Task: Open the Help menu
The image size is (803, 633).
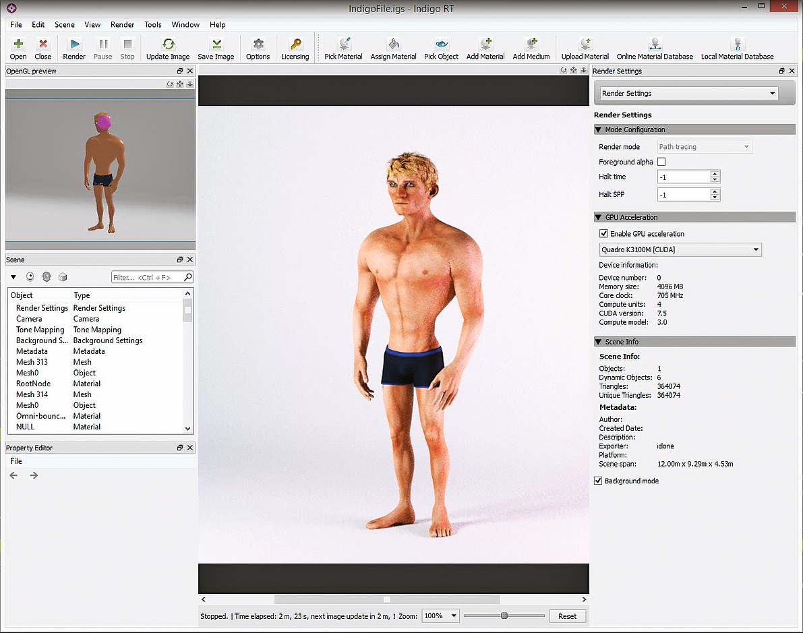Action: (x=217, y=24)
